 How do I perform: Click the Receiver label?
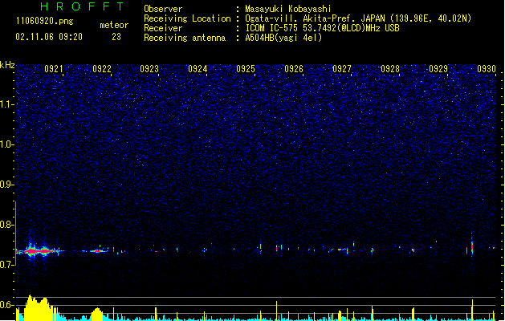pyautogui.click(x=163, y=28)
